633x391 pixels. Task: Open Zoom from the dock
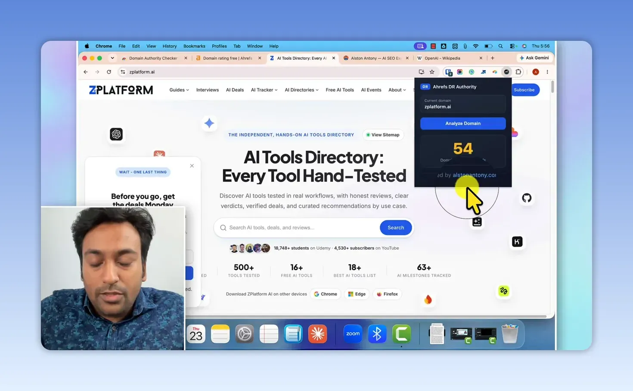click(x=353, y=334)
